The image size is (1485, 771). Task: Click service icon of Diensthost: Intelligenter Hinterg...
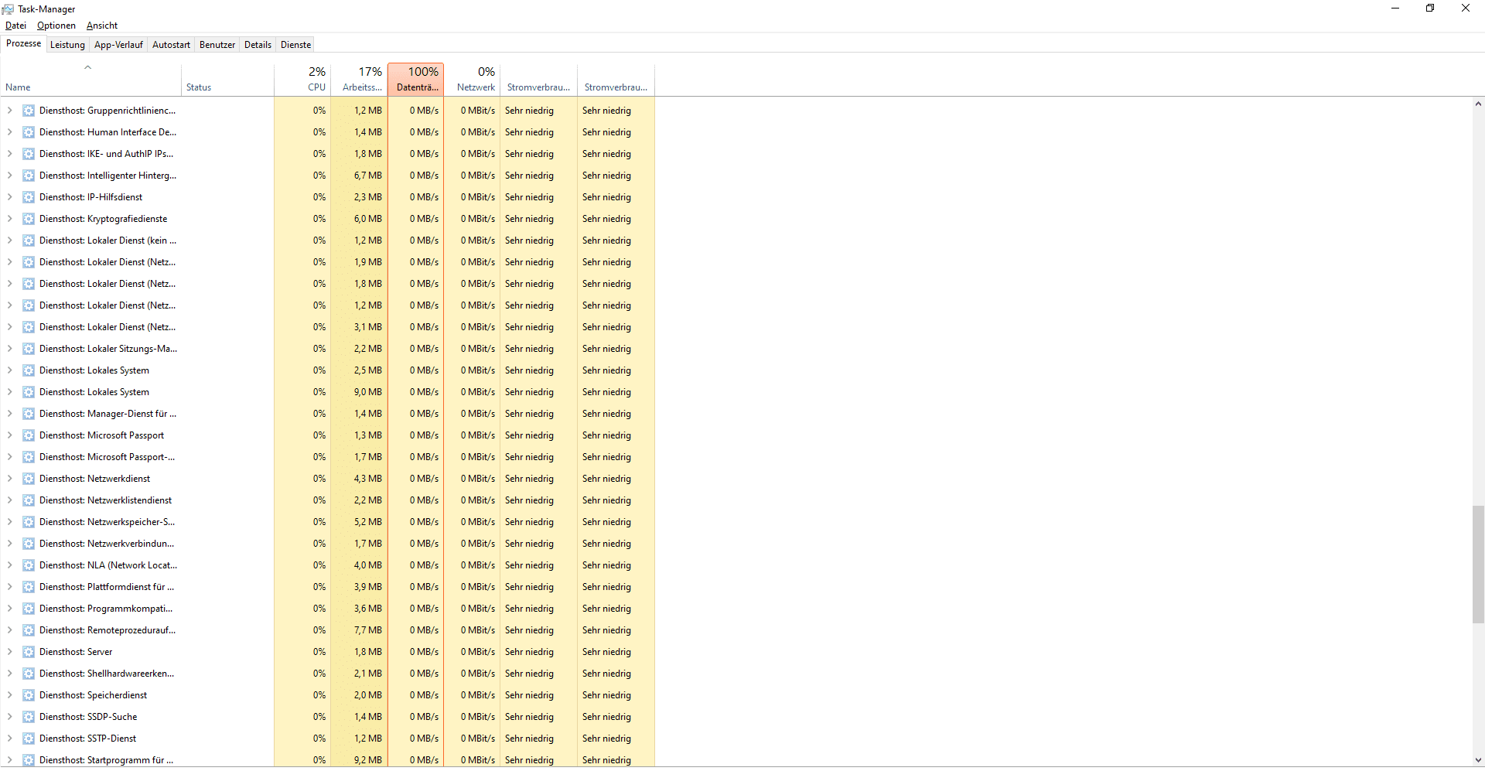coord(29,176)
